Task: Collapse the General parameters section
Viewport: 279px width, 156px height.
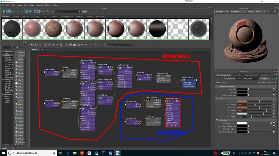Action: point(217,86)
